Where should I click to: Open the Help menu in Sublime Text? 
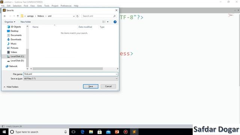point(76,6)
